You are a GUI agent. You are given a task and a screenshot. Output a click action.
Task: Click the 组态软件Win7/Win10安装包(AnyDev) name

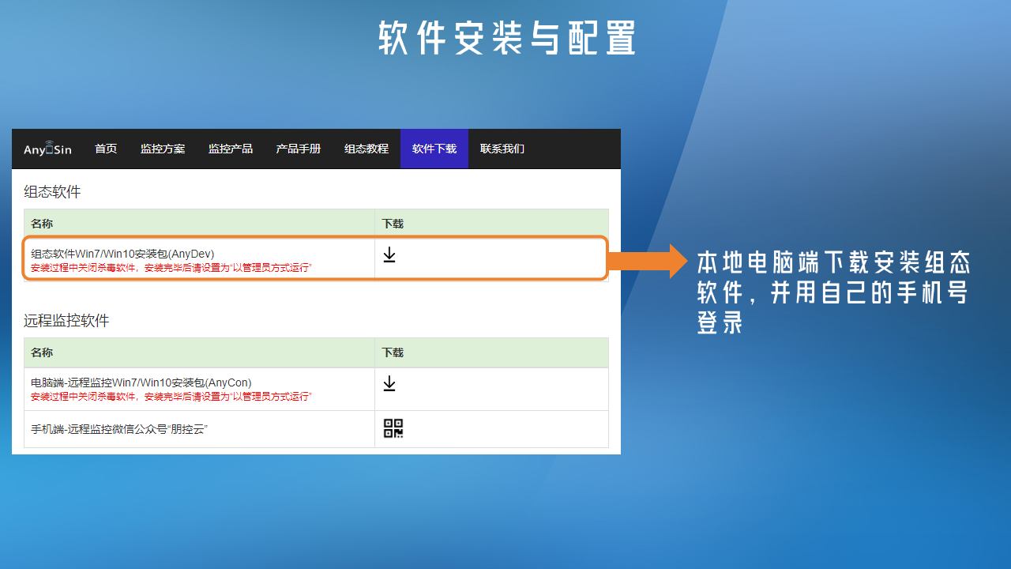(x=122, y=254)
